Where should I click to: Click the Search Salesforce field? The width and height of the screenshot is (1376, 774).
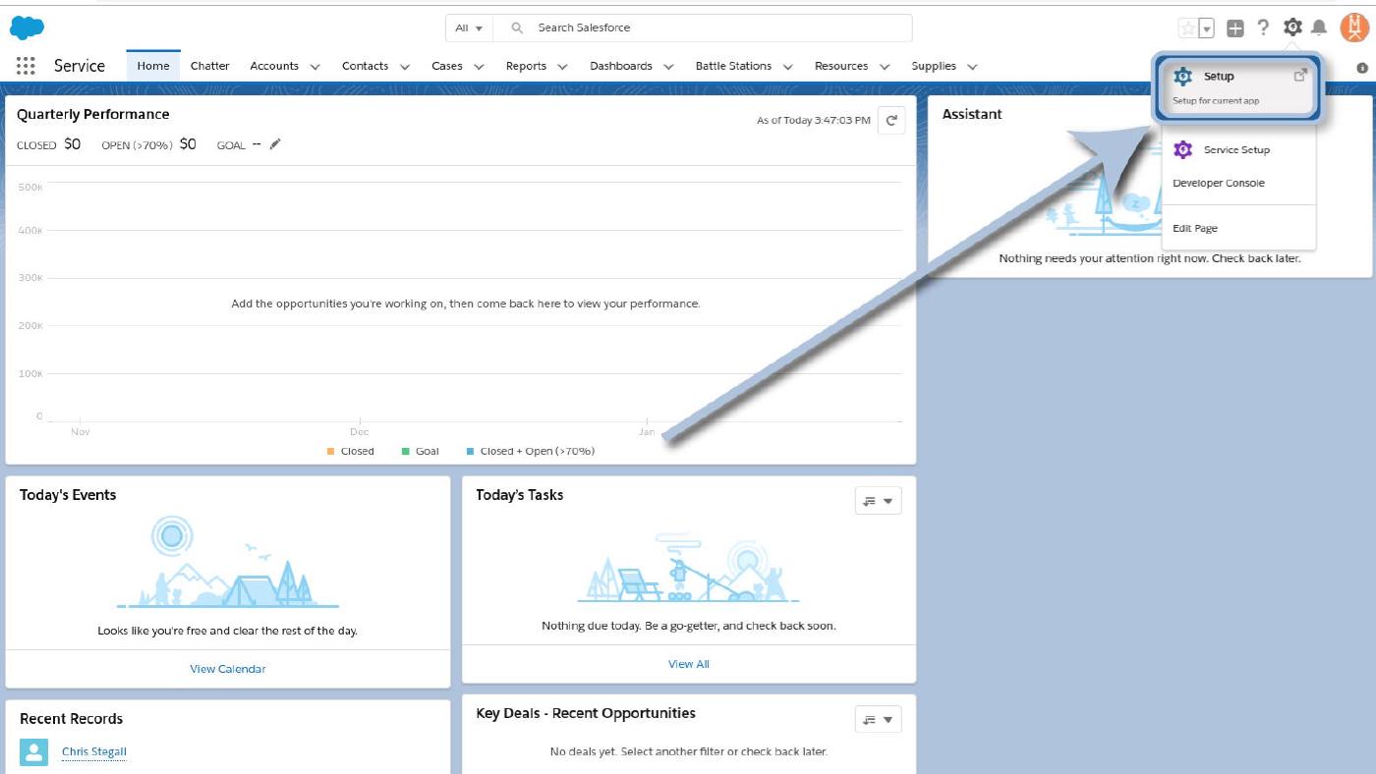point(717,28)
